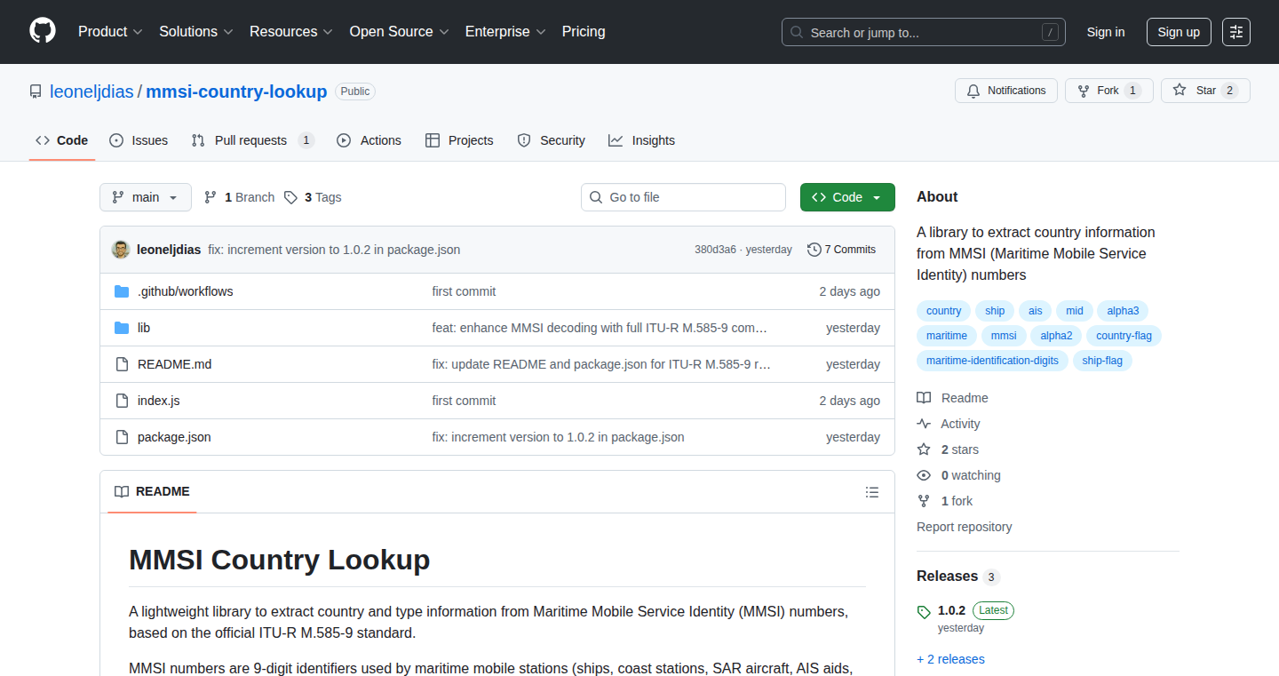1279x676 pixels.
Task: Expand the Solutions dropdown
Action: point(196,32)
